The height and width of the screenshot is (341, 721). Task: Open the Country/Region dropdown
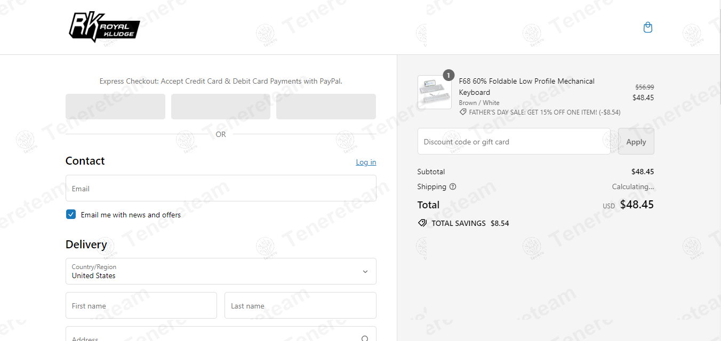[221, 271]
